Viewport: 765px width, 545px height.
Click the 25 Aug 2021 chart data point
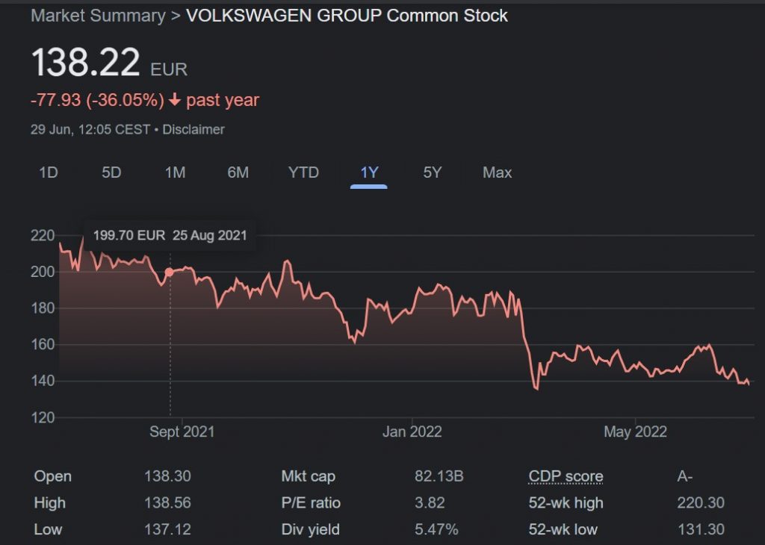(170, 272)
